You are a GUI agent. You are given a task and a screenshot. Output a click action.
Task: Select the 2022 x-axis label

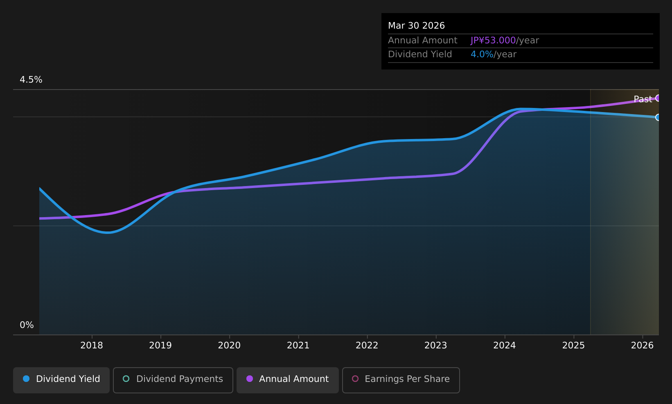pos(367,346)
